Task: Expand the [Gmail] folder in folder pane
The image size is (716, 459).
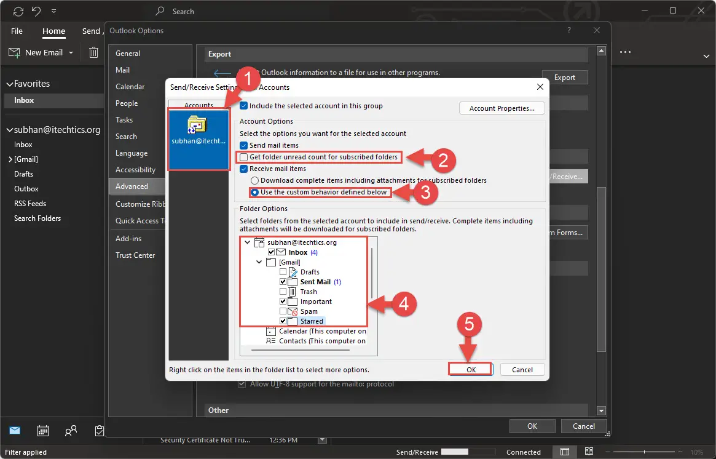Action: tap(10, 159)
